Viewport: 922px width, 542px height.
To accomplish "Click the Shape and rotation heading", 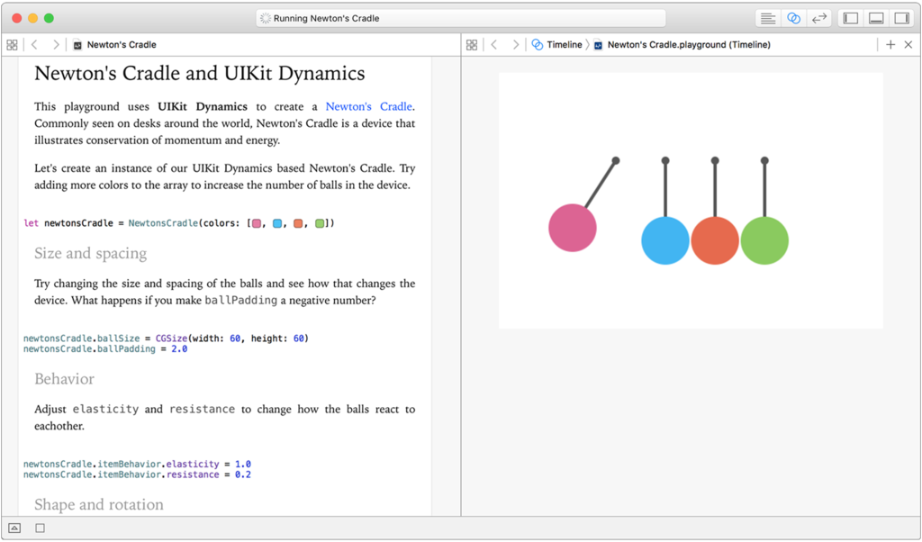I will pos(99,505).
